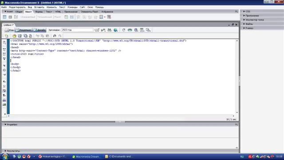Open the Windows Start button
284x160 pixels.
(5, 156)
